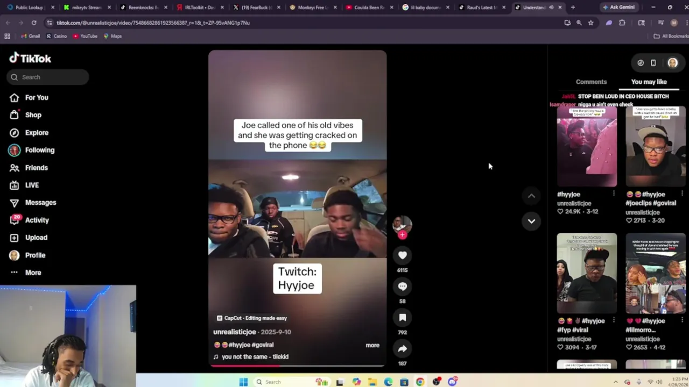
Task: Open the #joeclips #goviral suggested video
Action: coord(656,147)
